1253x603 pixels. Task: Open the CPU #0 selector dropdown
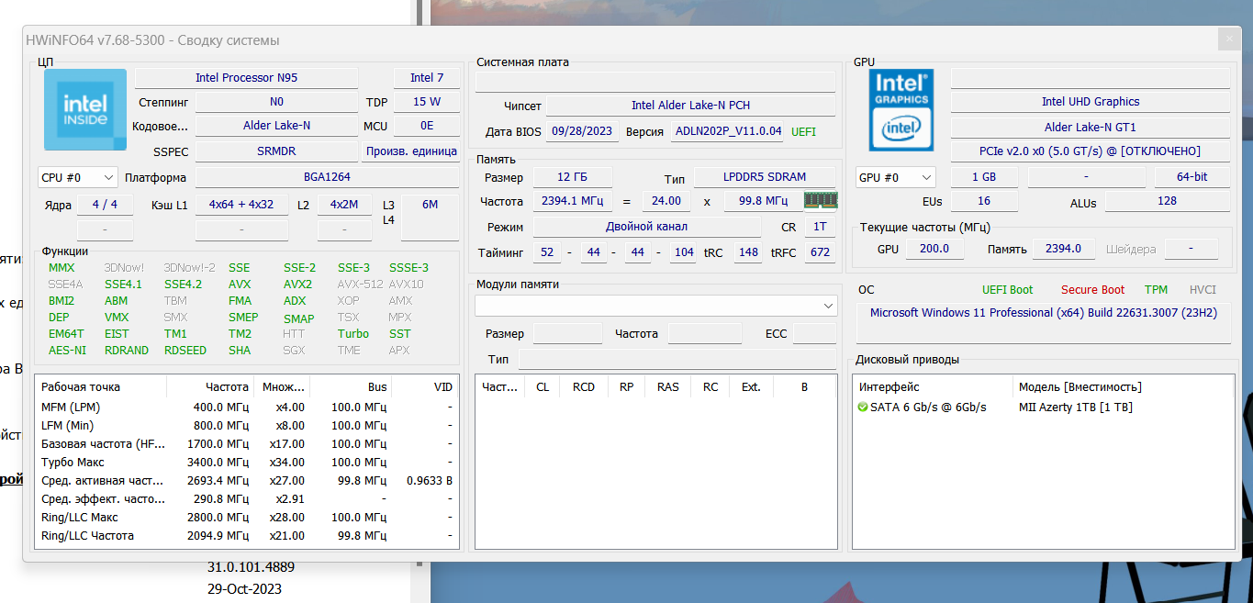pyautogui.click(x=78, y=177)
